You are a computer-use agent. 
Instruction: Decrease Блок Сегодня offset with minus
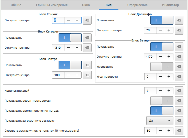(x=69, y=48)
